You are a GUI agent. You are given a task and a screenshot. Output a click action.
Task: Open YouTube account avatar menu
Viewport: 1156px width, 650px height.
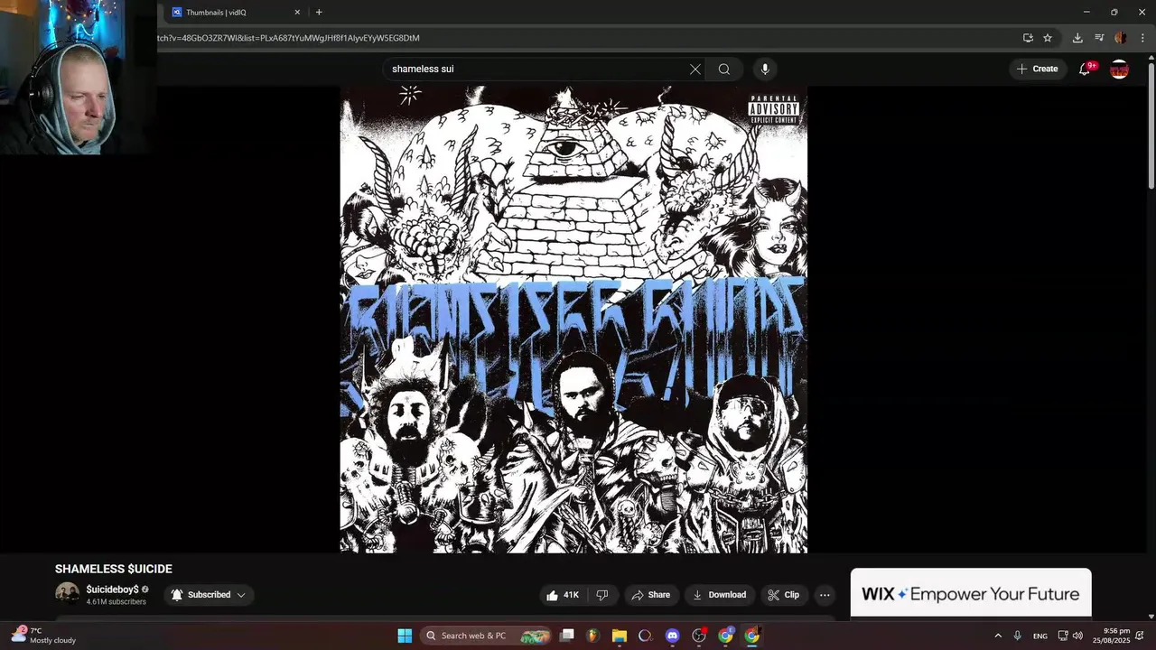tap(1119, 70)
